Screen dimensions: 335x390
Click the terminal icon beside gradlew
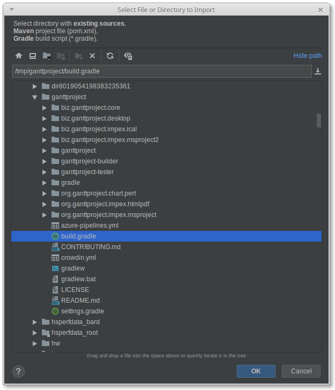click(55, 268)
